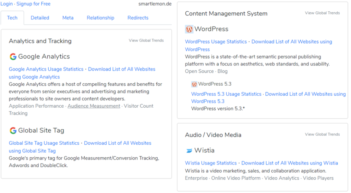Open Global Site Tag Usage Statistics
Image resolution: width=351 pixels, height=193 pixels.
(x=44, y=143)
